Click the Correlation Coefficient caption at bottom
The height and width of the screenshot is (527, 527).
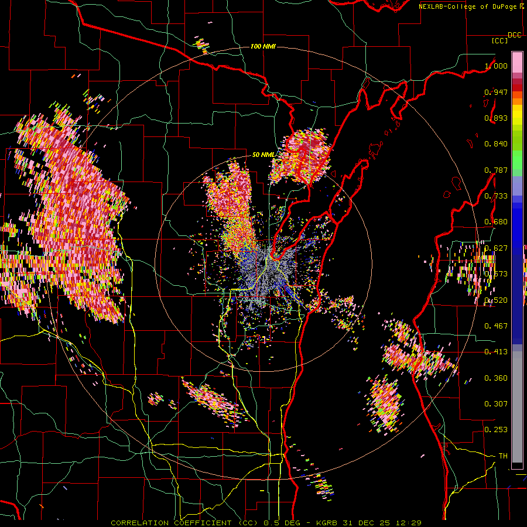point(266,523)
